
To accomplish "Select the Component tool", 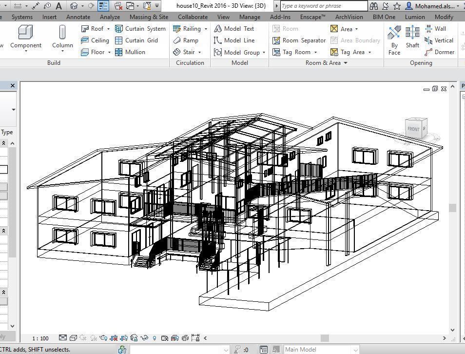I will [x=26, y=39].
